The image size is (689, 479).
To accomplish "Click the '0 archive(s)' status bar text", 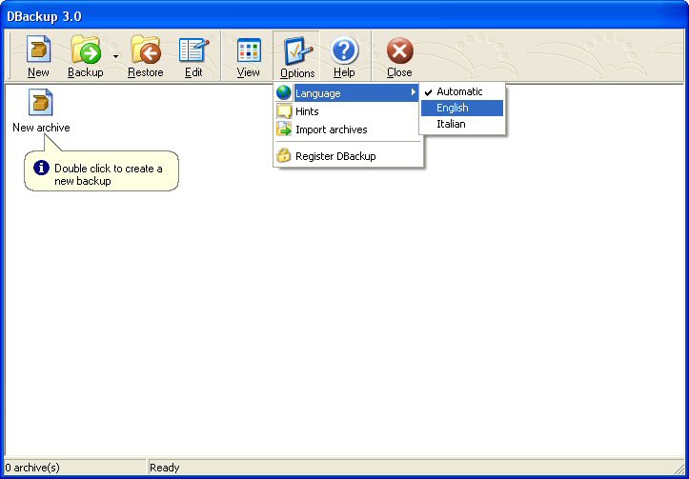I will 32,468.
